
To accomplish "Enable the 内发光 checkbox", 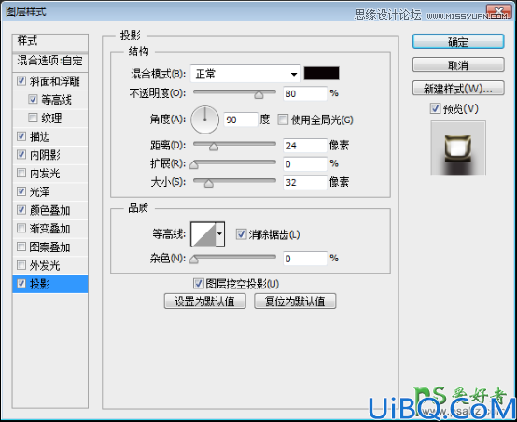I will coord(21,173).
